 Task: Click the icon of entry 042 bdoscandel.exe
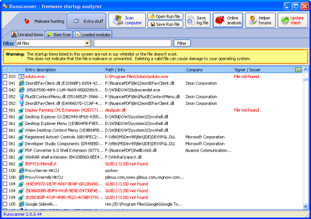pos(21,90)
